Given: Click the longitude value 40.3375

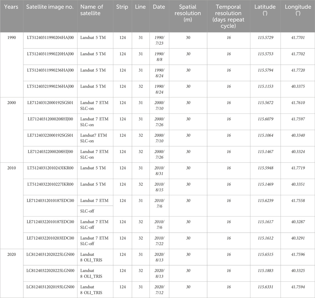Looking at the screenshot, I should pos(298,86).
